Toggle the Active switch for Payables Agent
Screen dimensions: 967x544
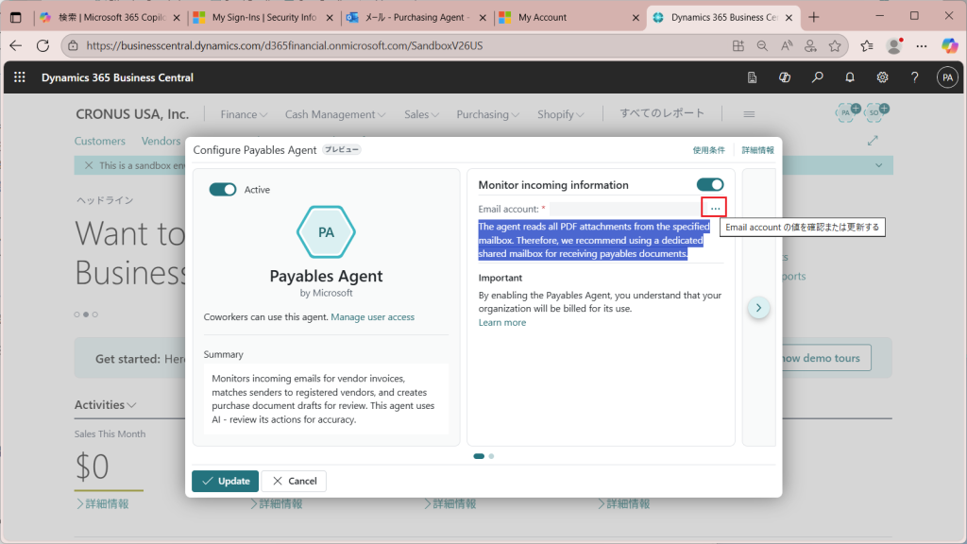(223, 189)
